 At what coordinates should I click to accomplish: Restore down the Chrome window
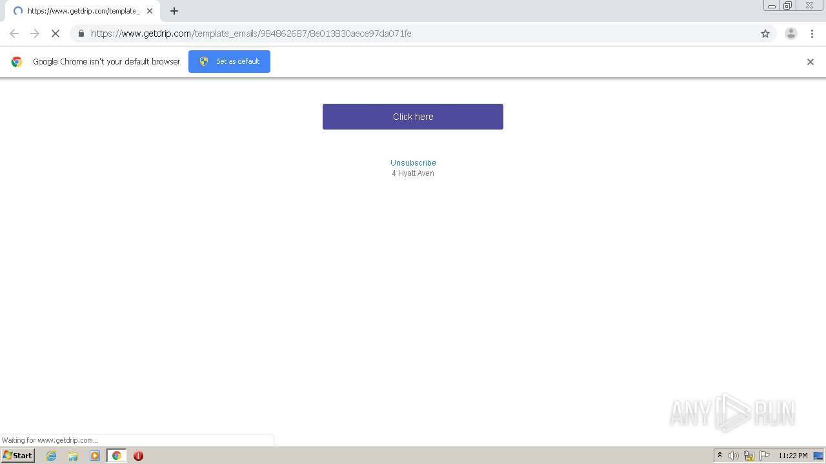tap(788, 5)
